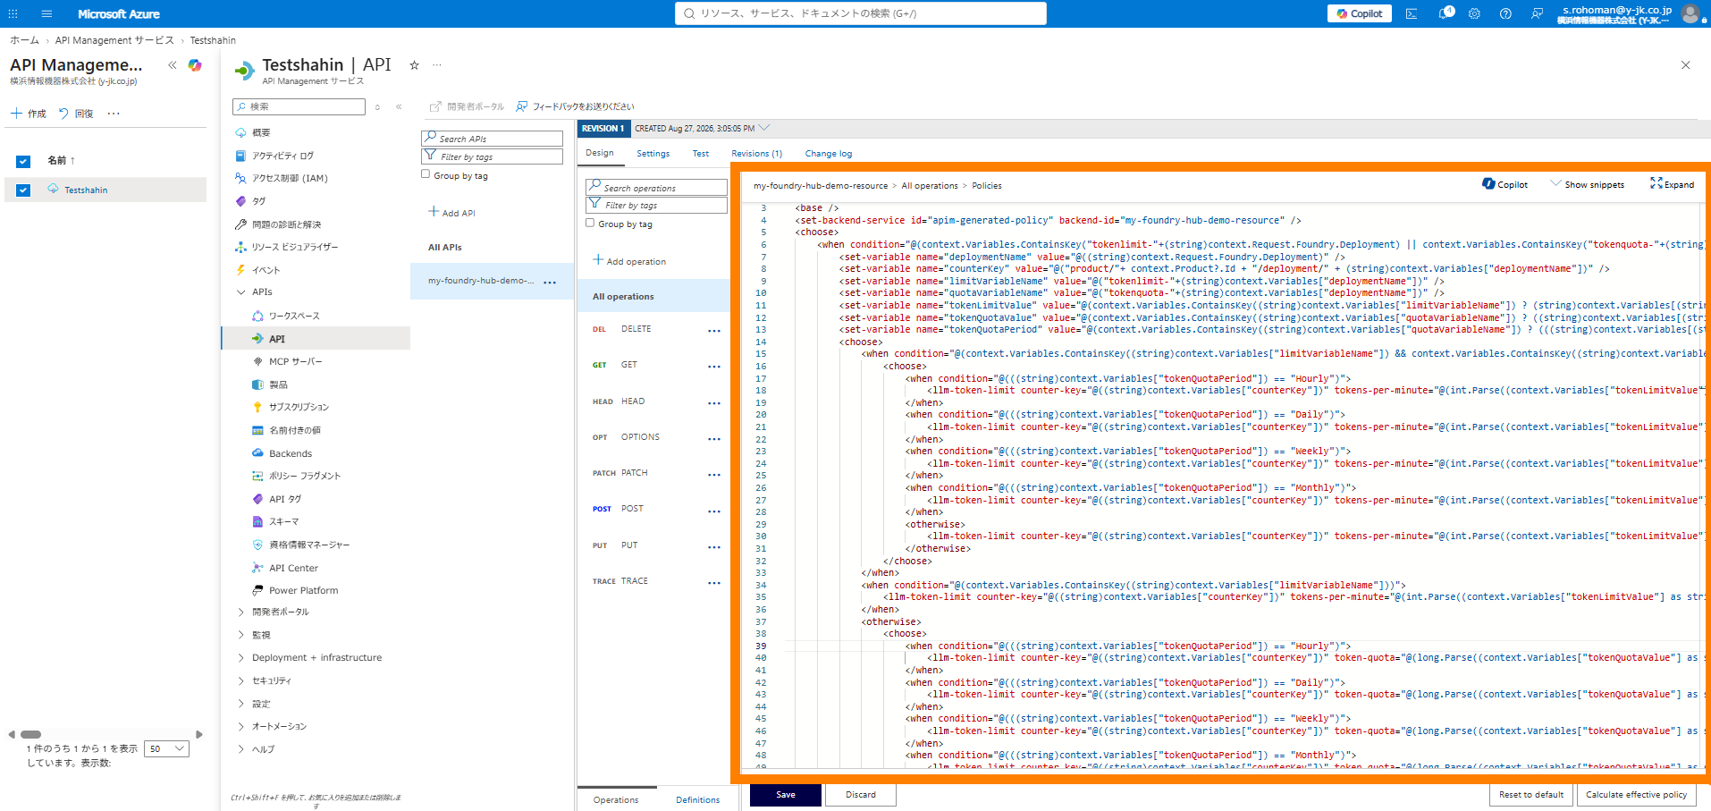
Task: Click in the Search APIs field
Action: (492, 139)
